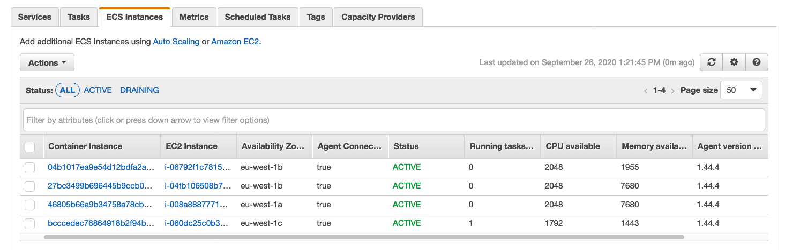Screen dimensions: 785x250
Task: Follow the Amazon EC2 link
Action: coord(235,41)
